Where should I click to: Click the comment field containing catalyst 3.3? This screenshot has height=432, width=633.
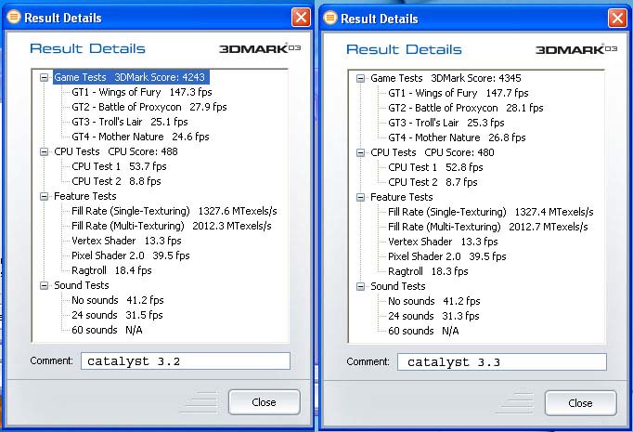coord(501,361)
